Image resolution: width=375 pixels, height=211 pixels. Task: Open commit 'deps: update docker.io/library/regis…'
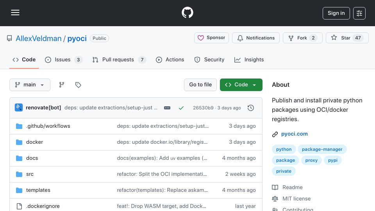click(162, 142)
